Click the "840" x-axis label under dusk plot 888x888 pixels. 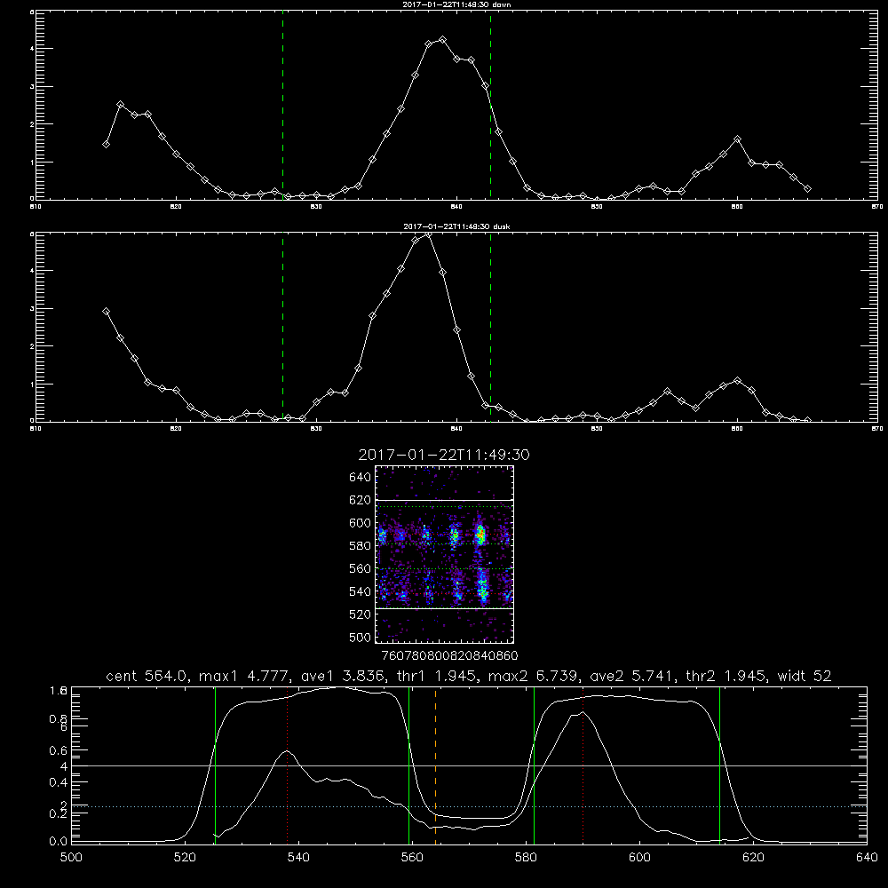pos(456,429)
